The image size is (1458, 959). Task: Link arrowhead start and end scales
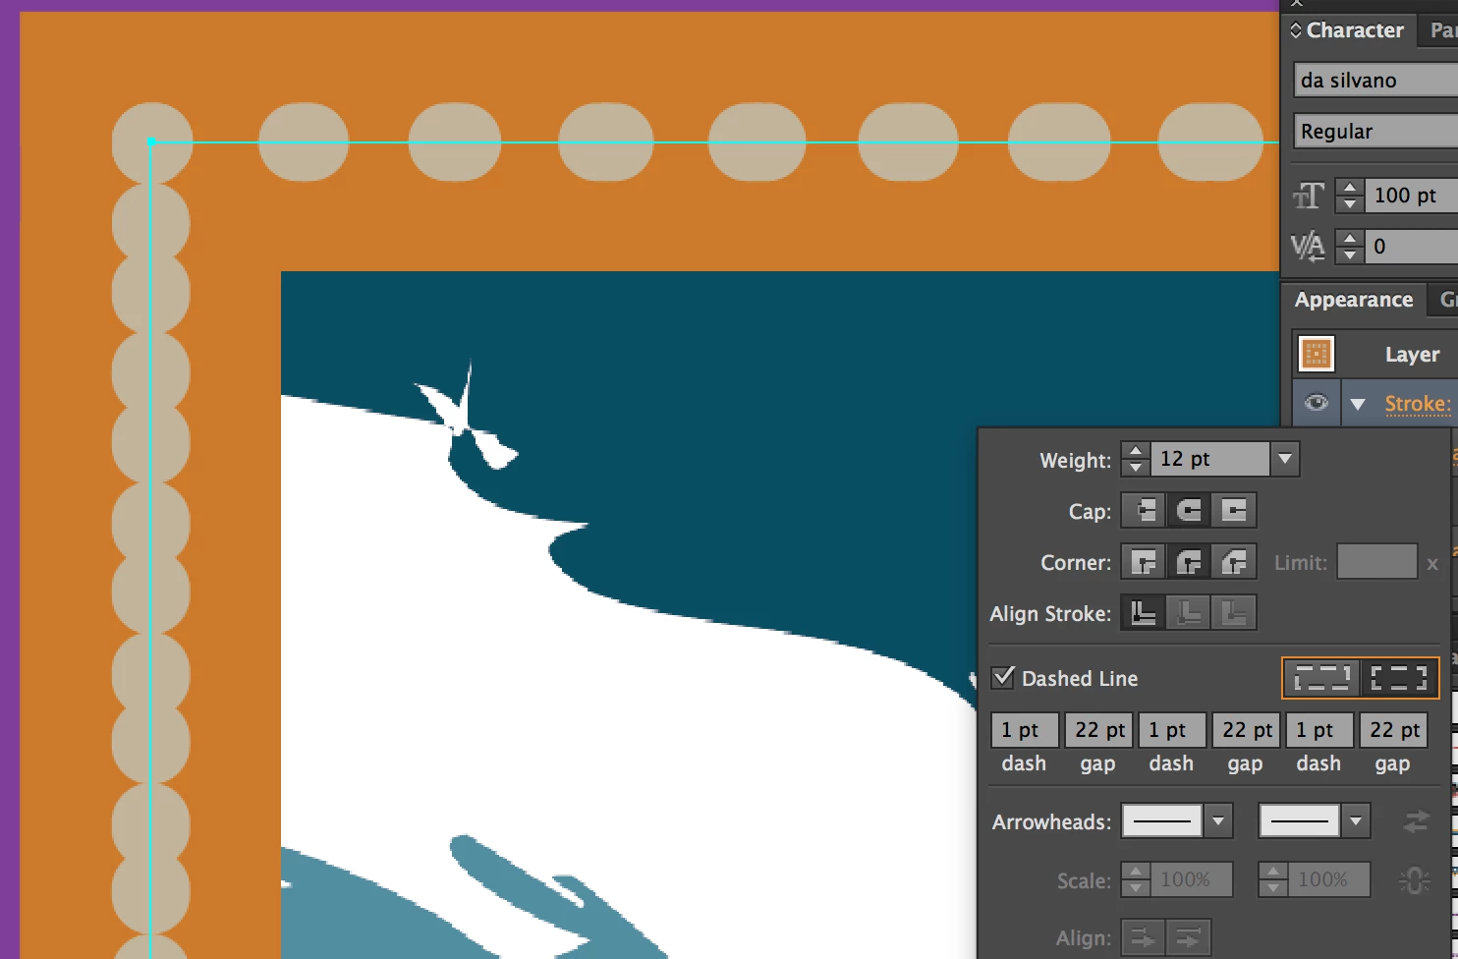click(x=1415, y=880)
